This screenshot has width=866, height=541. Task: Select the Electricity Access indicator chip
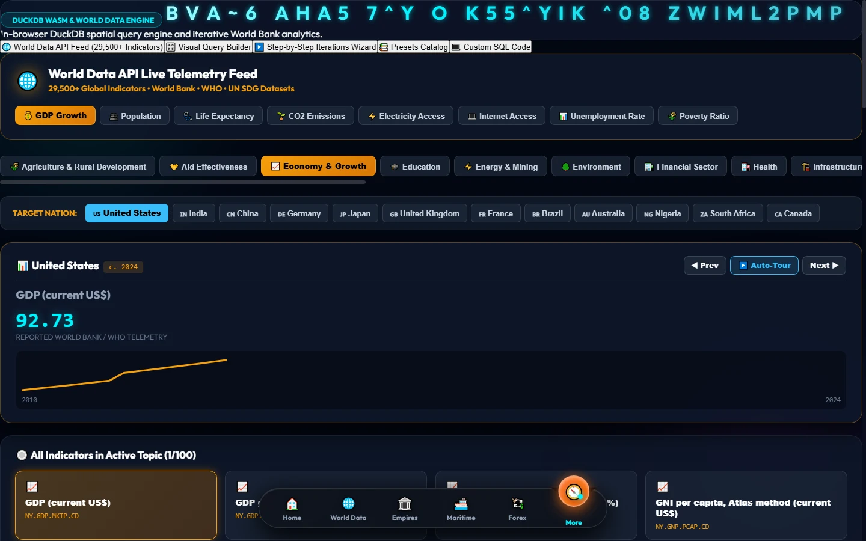pyautogui.click(x=406, y=116)
